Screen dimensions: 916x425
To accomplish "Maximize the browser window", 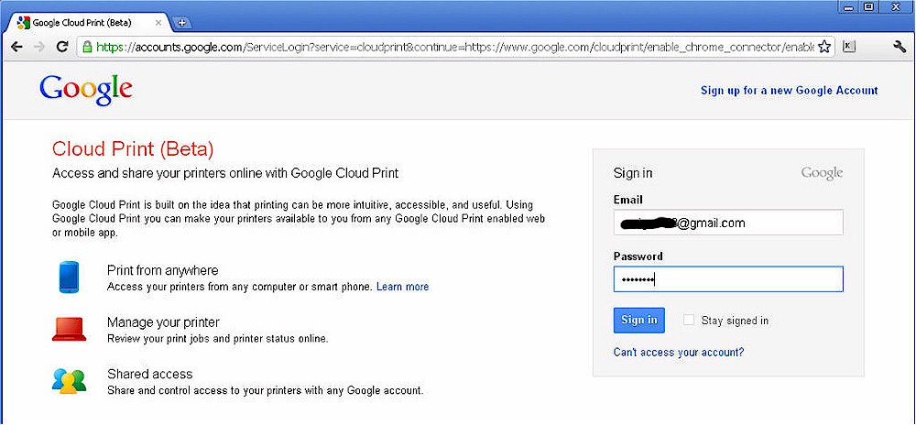I will click(868, 7).
